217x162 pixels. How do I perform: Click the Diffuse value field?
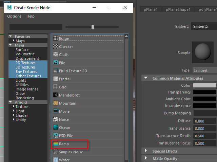click(x=205, y=121)
